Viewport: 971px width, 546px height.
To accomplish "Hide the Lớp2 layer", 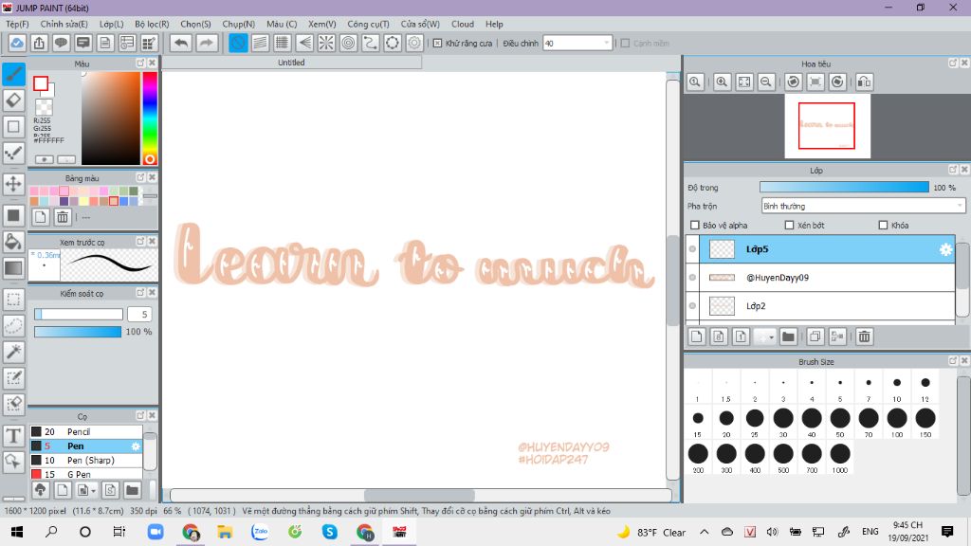I will (692, 306).
